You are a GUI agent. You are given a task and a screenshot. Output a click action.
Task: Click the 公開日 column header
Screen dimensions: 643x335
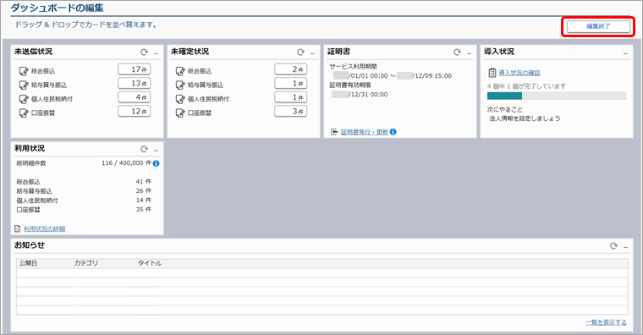click(28, 263)
